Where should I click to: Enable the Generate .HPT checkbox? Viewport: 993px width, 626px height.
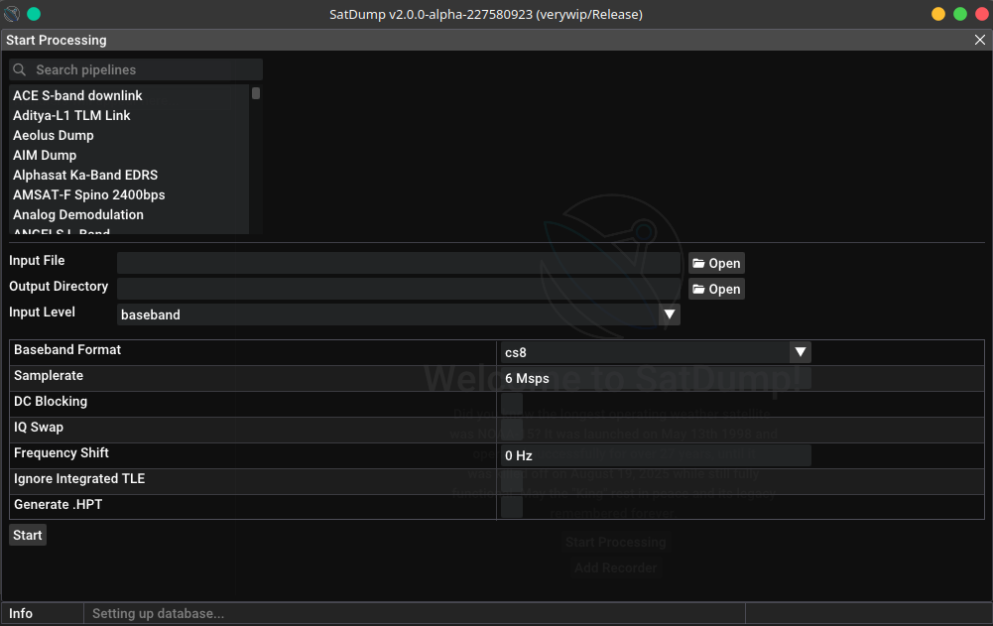point(512,507)
